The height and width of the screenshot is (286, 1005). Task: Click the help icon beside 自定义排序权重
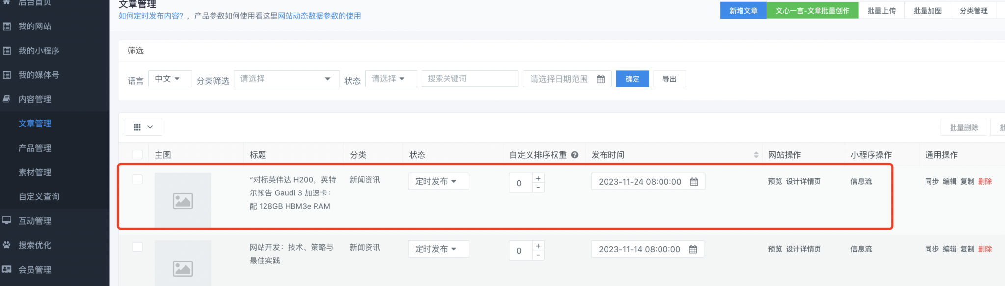575,155
